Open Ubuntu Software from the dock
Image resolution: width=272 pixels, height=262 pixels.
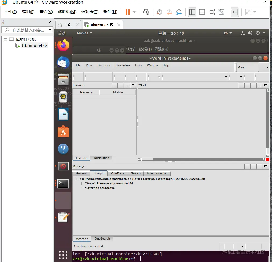coord(63,131)
